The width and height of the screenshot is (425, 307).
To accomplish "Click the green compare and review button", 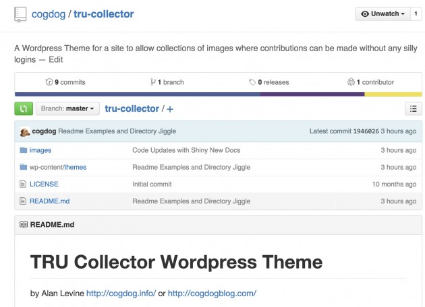I will 24,109.
